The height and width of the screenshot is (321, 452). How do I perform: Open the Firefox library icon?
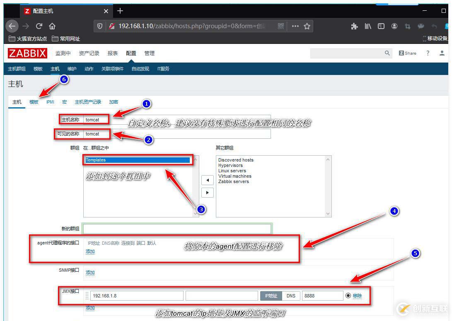tap(368, 26)
